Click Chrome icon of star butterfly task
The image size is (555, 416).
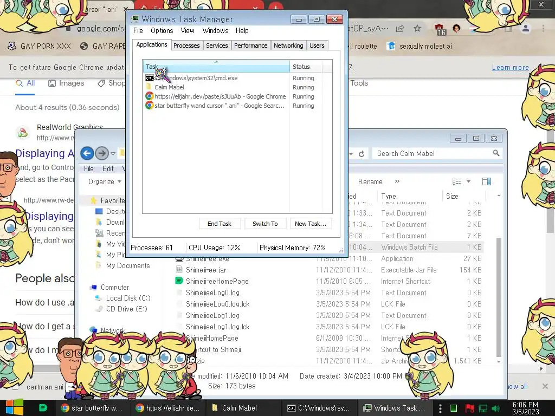(150, 106)
